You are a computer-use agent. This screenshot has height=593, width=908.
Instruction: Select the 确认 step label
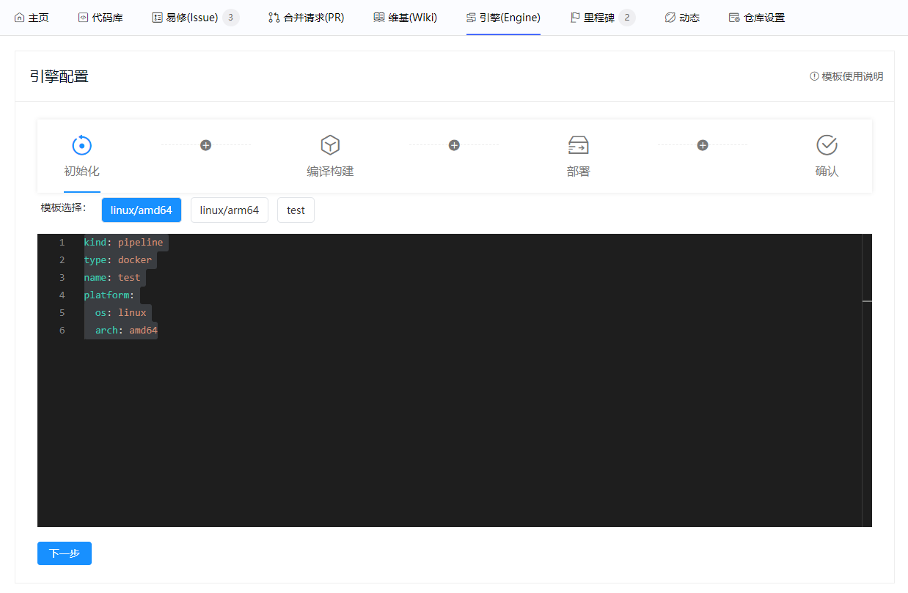point(827,172)
